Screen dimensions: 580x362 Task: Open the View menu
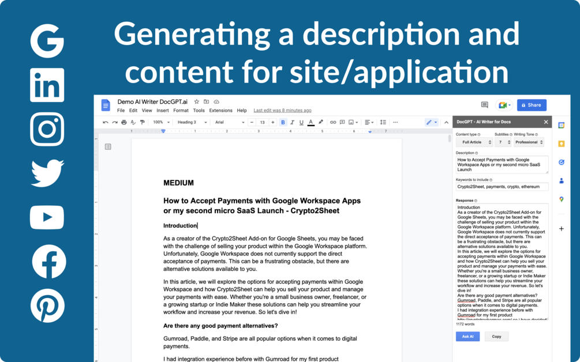coord(147,111)
